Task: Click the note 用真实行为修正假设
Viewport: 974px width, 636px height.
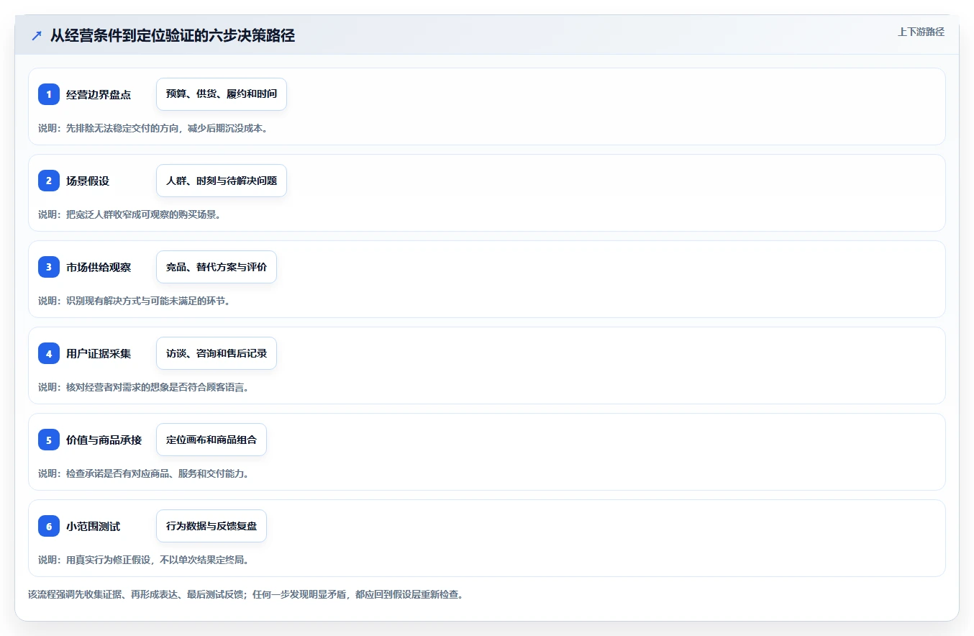Action: point(108,560)
